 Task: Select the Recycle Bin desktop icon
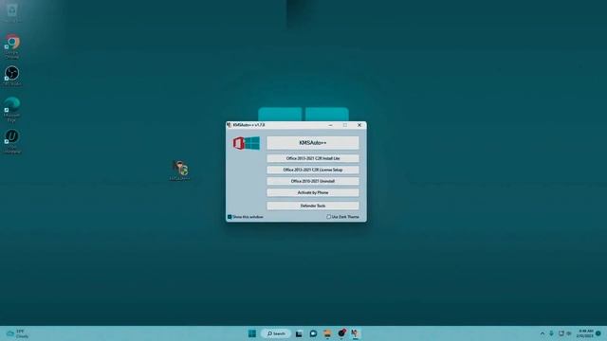[12, 12]
